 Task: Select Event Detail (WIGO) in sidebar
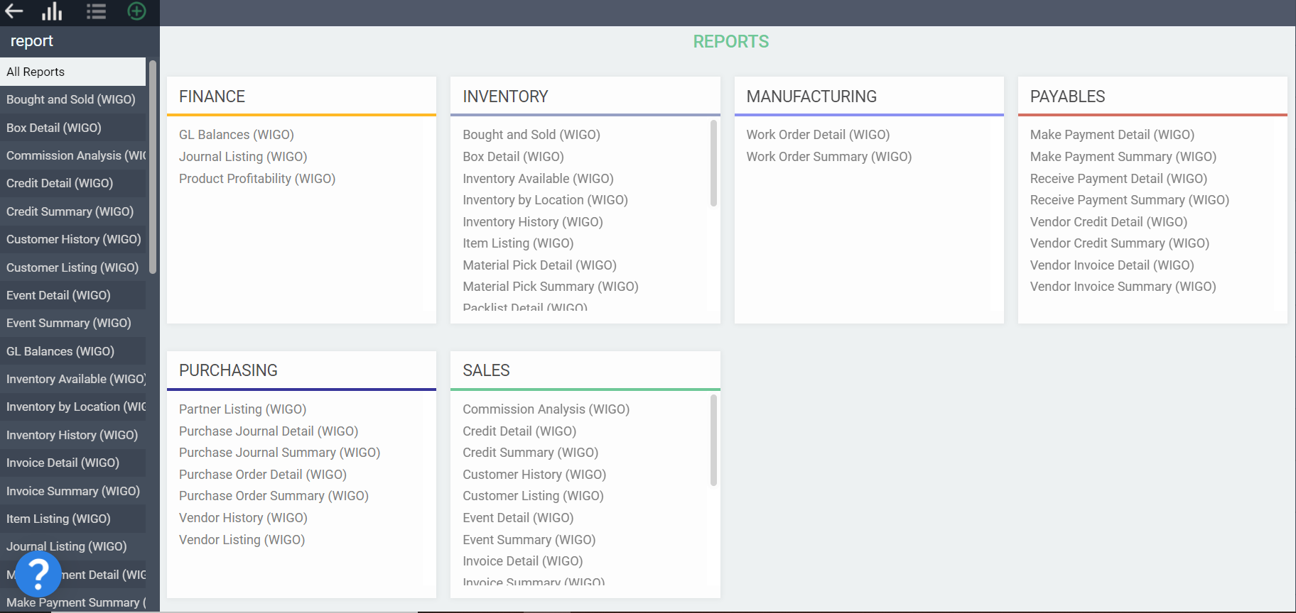click(58, 295)
